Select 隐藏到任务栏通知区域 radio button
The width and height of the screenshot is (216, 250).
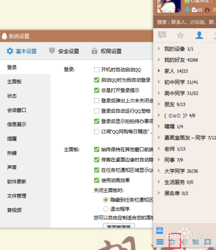tap(105, 200)
